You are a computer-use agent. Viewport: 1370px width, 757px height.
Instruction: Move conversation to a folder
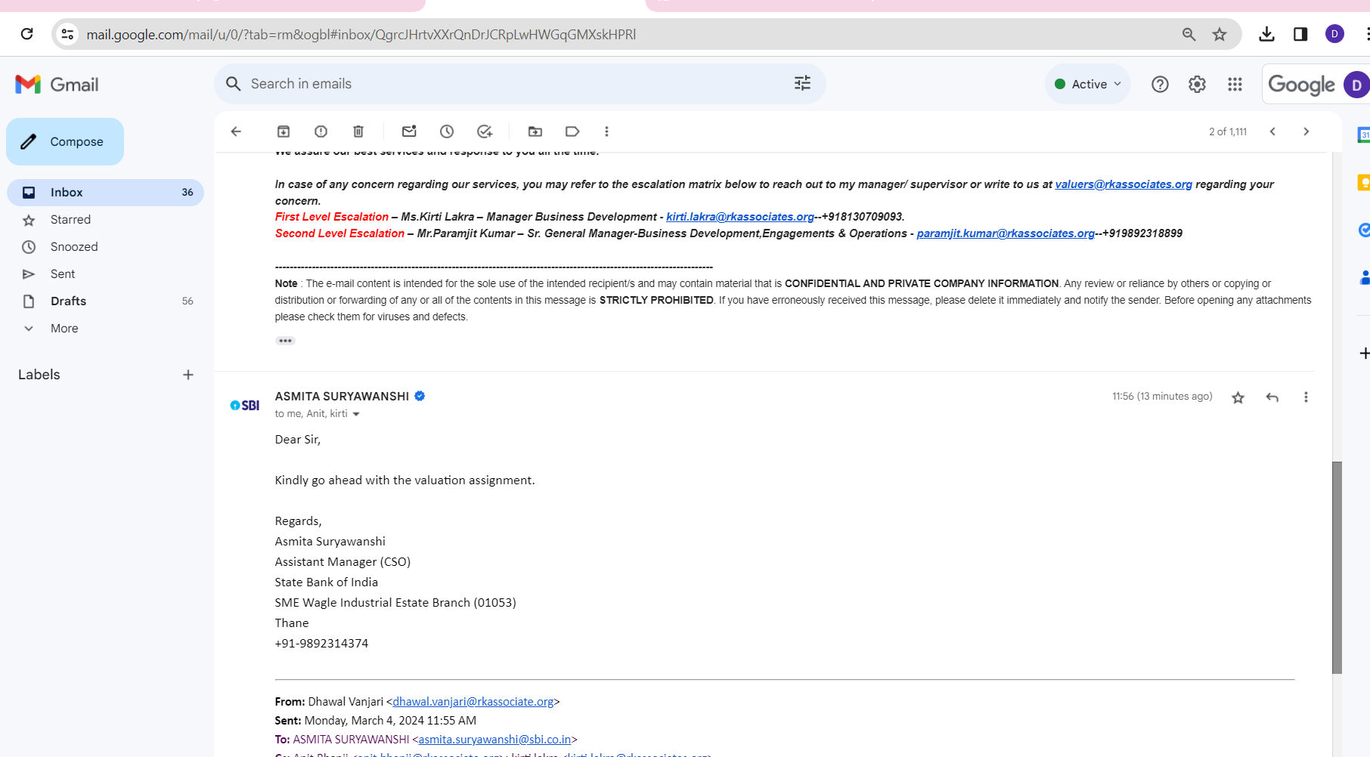point(535,131)
